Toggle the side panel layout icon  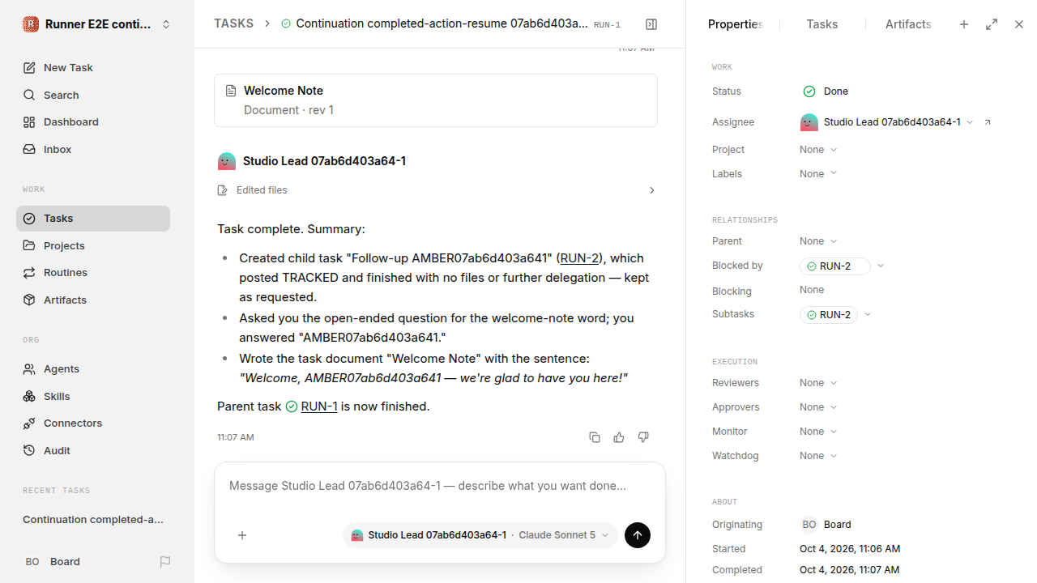click(651, 24)
